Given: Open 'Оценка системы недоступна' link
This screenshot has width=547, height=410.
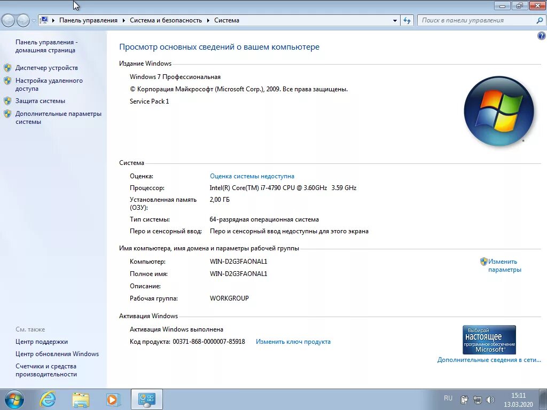Looking at the screenshot, I should click(x=252, y=176).
